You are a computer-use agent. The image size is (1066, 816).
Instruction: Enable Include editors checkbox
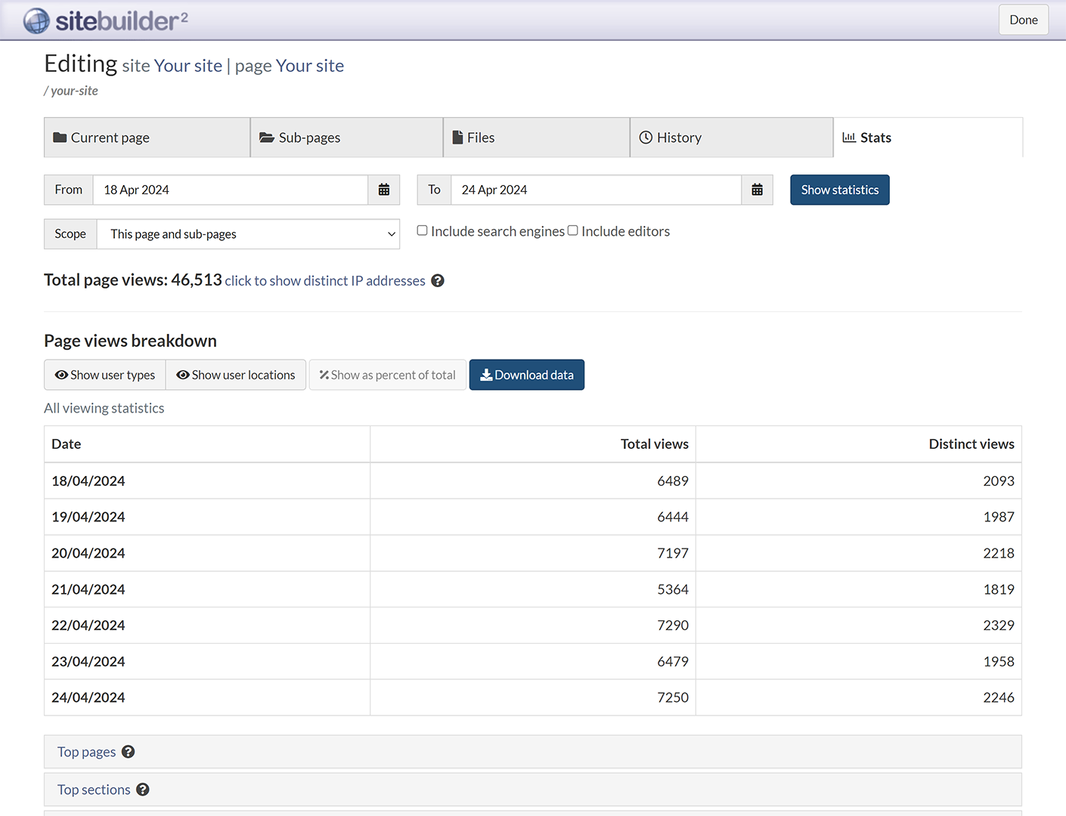tap(573, 230)
